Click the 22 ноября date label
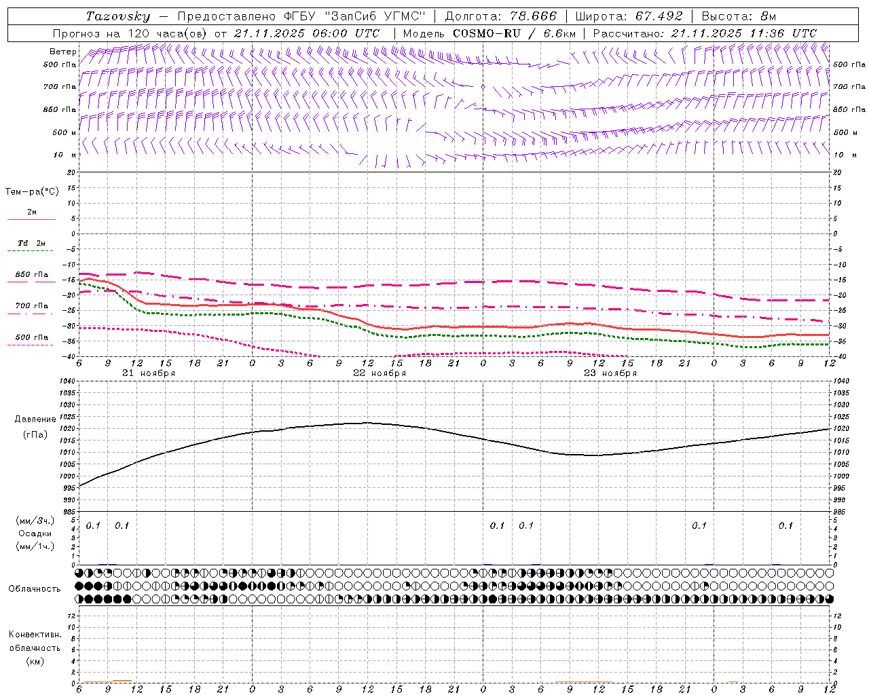Viewport: 869px width, 695px height. (x=380, y=373)
